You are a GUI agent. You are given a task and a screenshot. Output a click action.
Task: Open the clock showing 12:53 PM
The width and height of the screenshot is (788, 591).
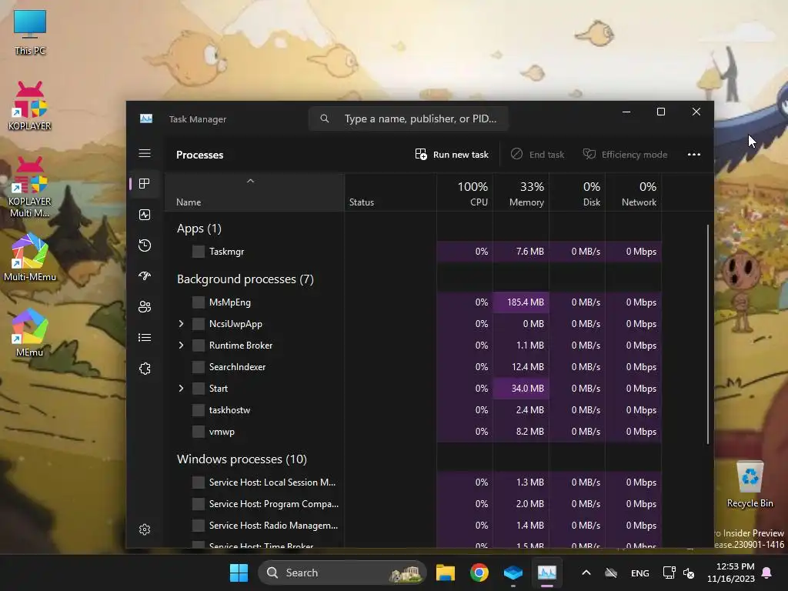[x=731, y=573]
